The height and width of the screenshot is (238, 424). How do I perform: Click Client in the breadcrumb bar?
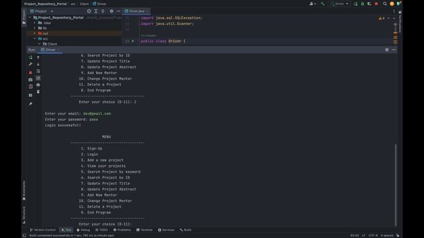coord(84,4)
